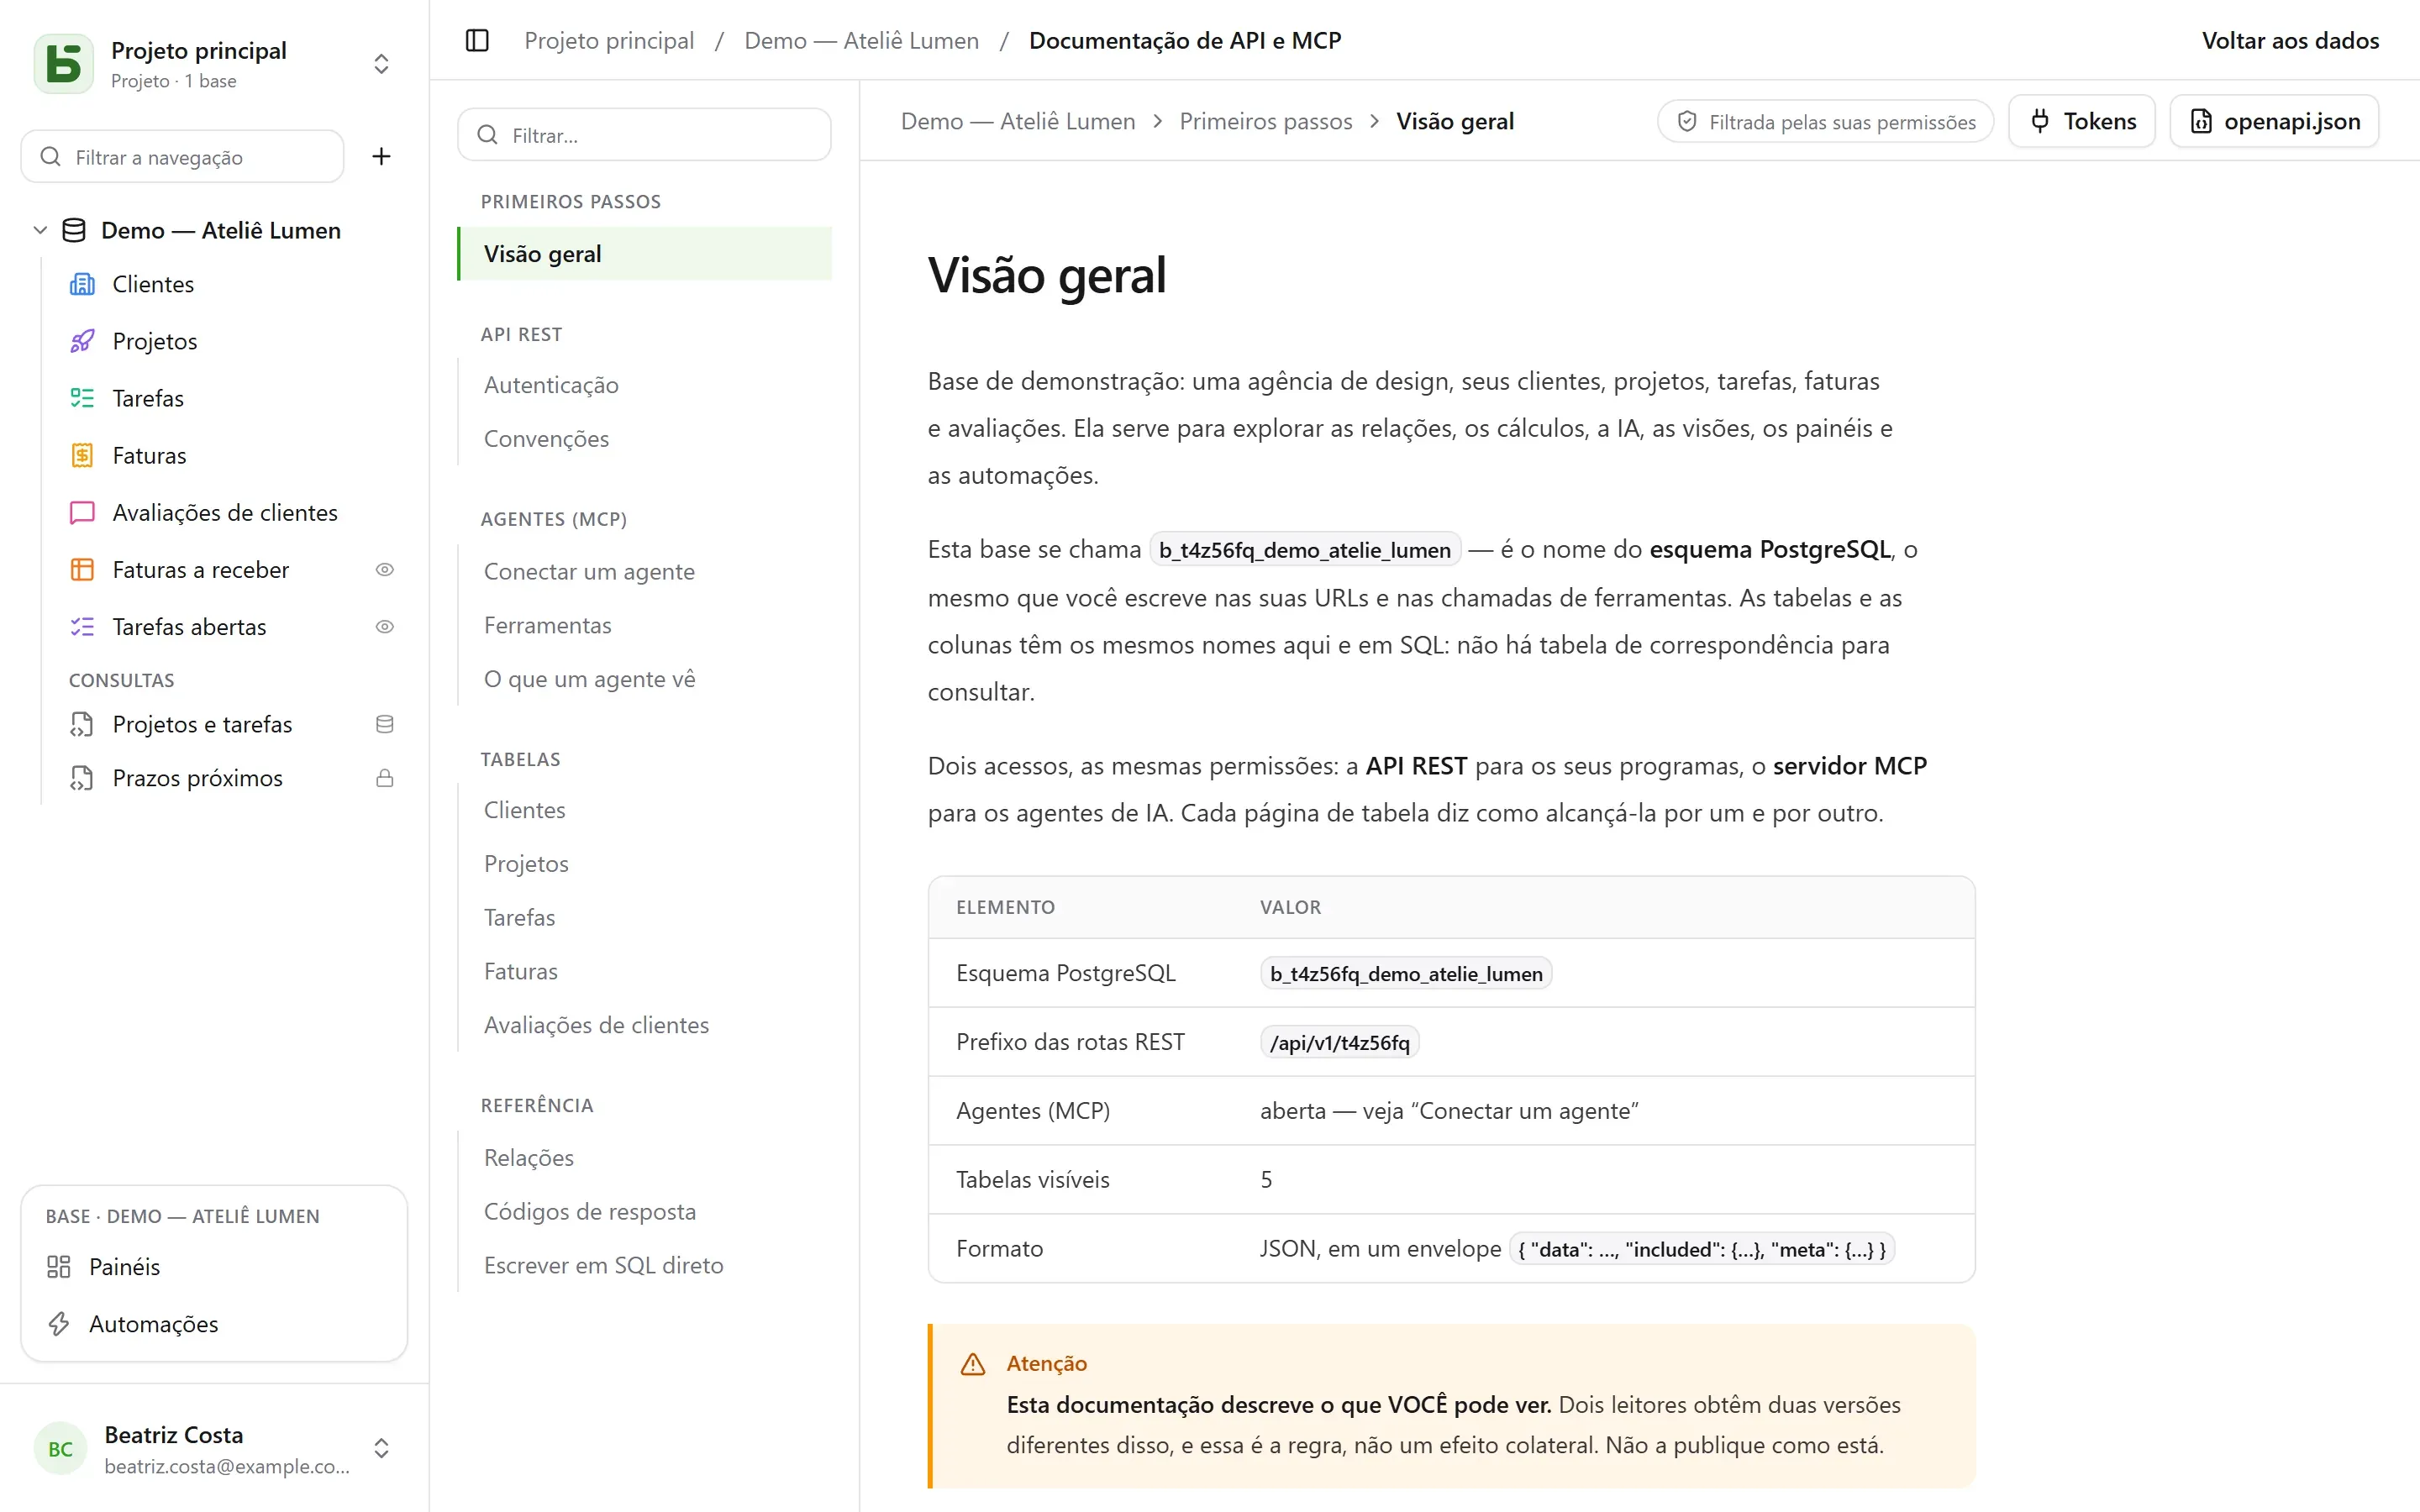
Task: Click the plus icon beside navigation filter
Action: [x=381, y=156]
